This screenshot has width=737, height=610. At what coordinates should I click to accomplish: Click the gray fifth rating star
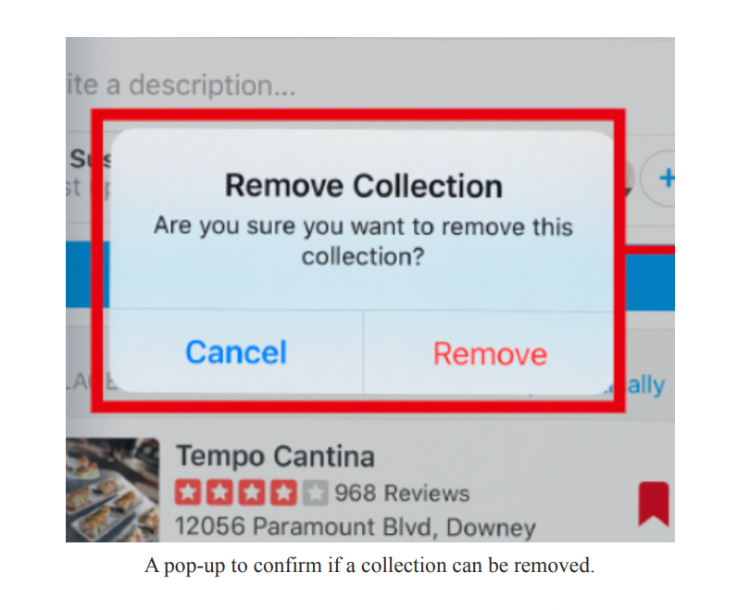coord(315,492)
